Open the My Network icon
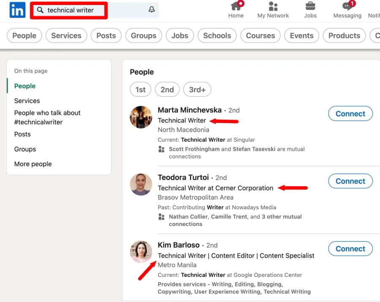380x302 pixels. coord(273,5)
